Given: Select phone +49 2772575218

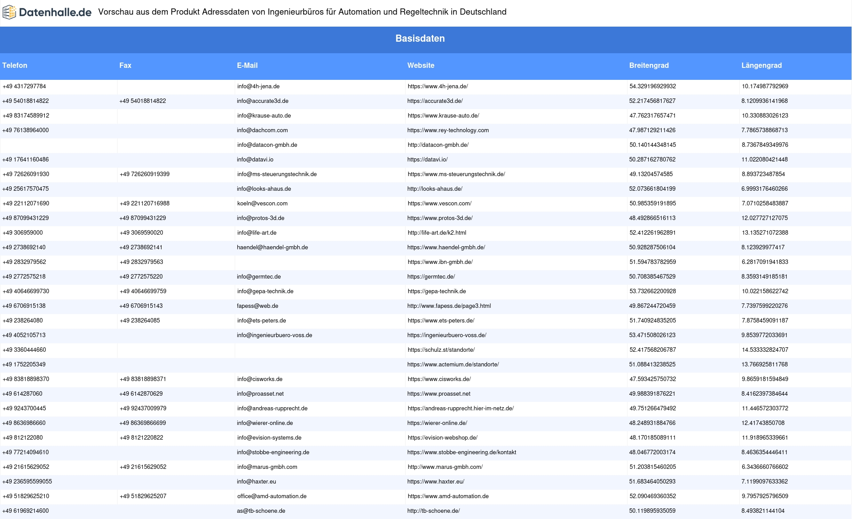Looking at the screenshot, I should [24, 277].
